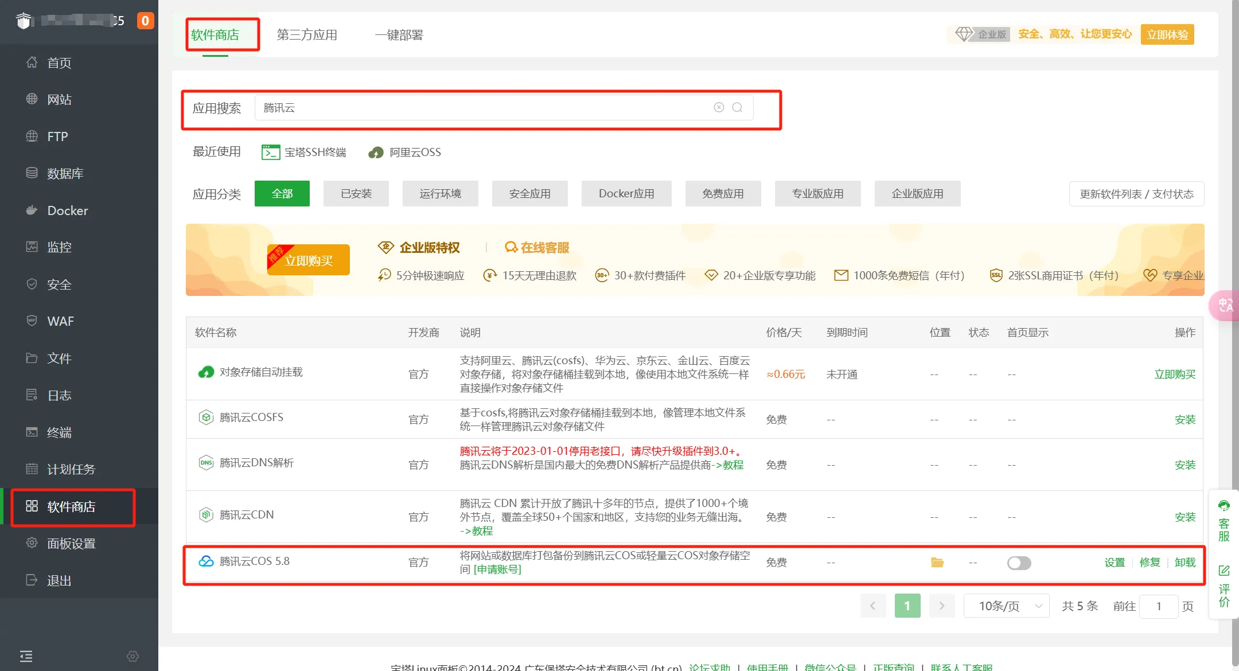Image resolution: width=1239 pixels, height=671 pixels.
Task: Open the 宝塔SSH终端 recent app
Action: click(x=304, y=152)
